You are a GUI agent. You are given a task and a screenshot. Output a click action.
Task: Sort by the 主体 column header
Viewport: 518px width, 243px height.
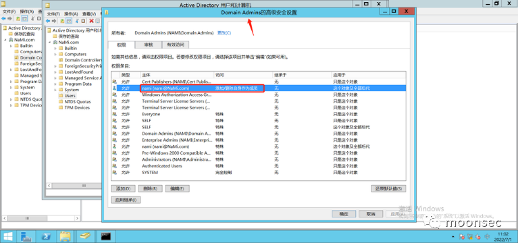pos(177,75)
